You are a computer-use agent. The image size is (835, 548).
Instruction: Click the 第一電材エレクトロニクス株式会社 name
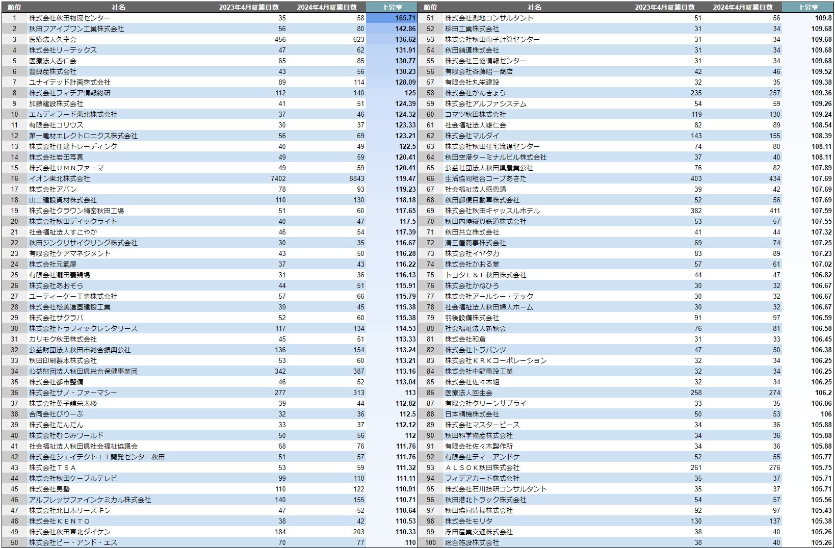(x=83, y=136)
